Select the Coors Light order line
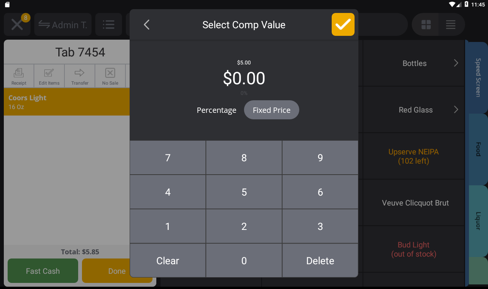The image size is (488, 289). [67, 102]
